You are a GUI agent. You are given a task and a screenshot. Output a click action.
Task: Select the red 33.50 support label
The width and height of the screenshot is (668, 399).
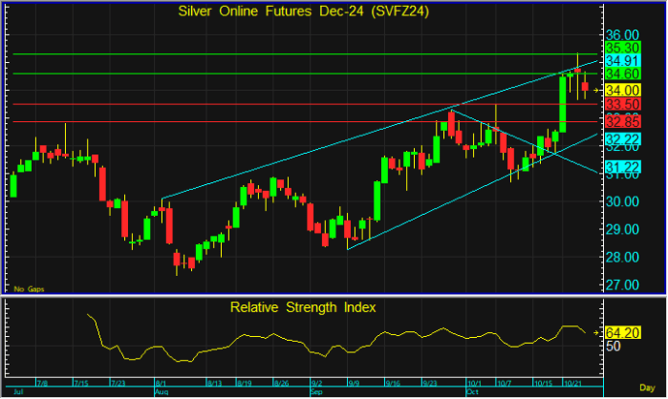(x=620, y=105)
